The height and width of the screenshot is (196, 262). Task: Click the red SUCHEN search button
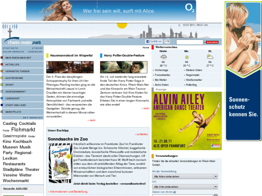pos(212,42)
